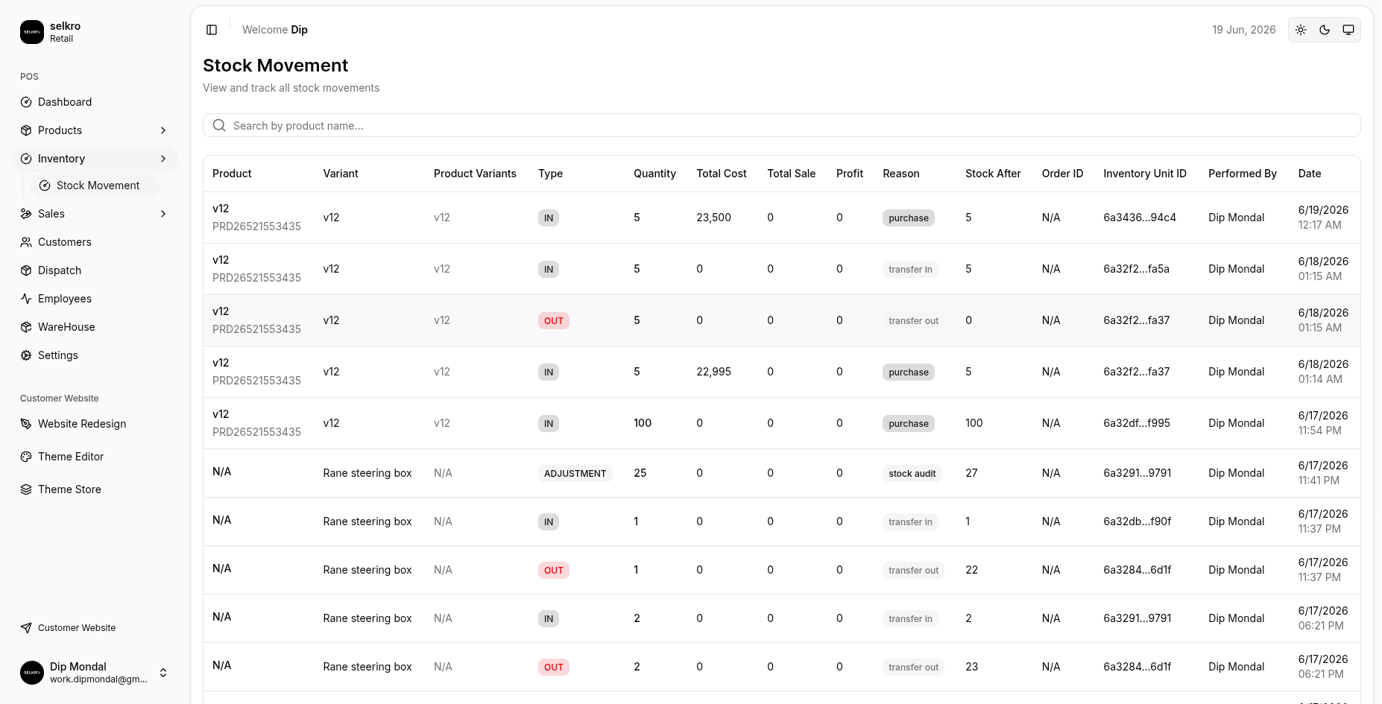Click the search magnifier icon

(219, 125)
